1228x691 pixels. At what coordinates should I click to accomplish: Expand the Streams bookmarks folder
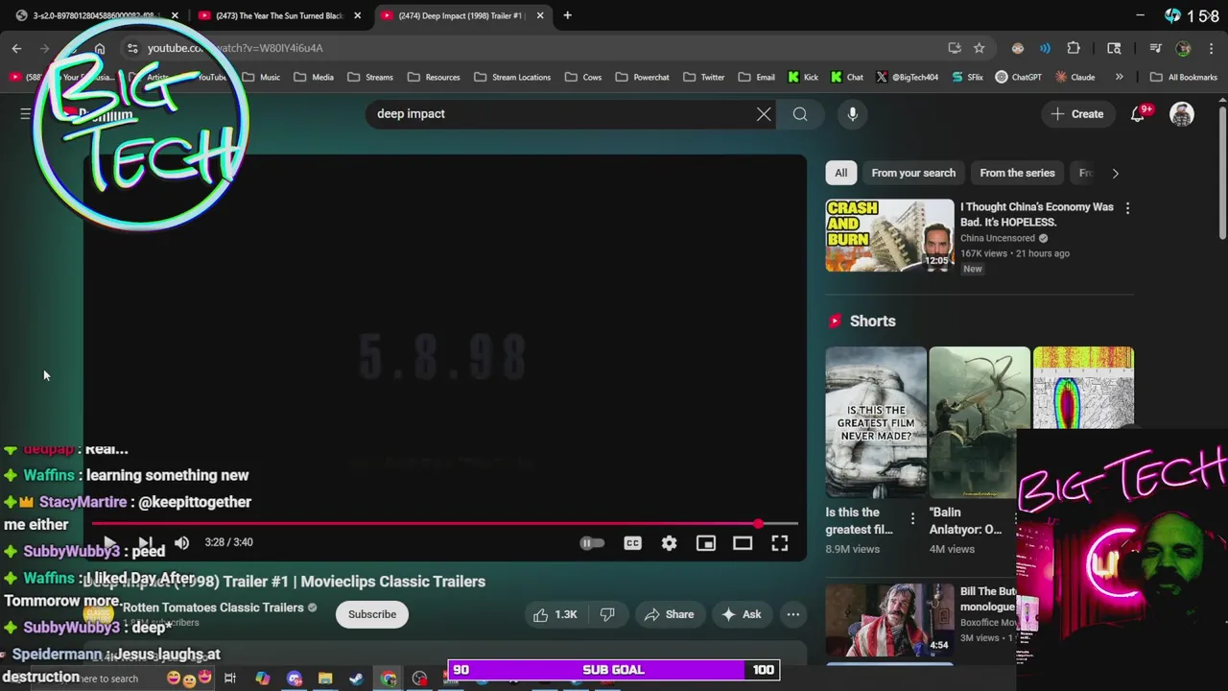click(x=370, y=77)
